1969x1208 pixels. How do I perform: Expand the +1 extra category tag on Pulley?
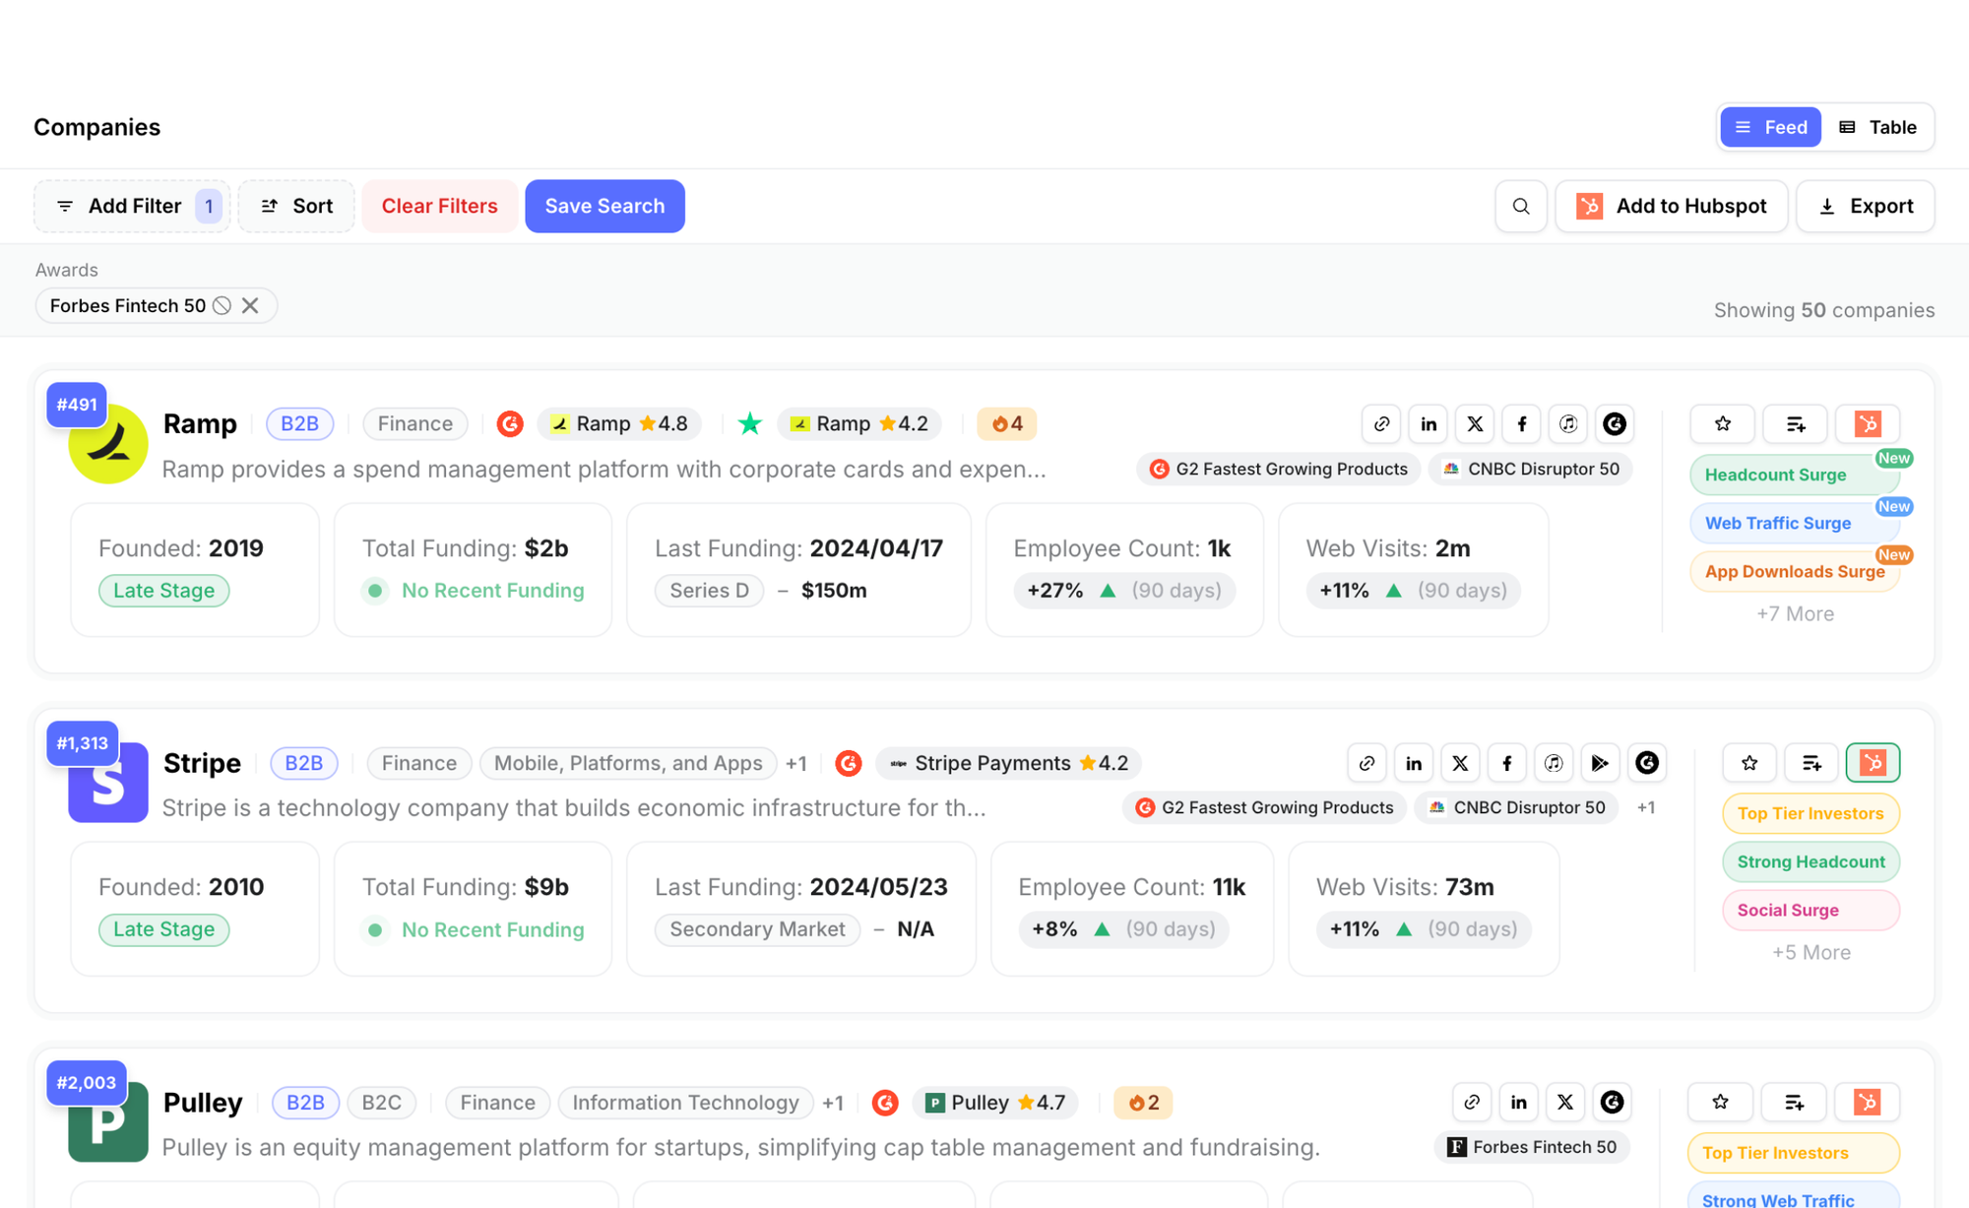coord(834,1103)
